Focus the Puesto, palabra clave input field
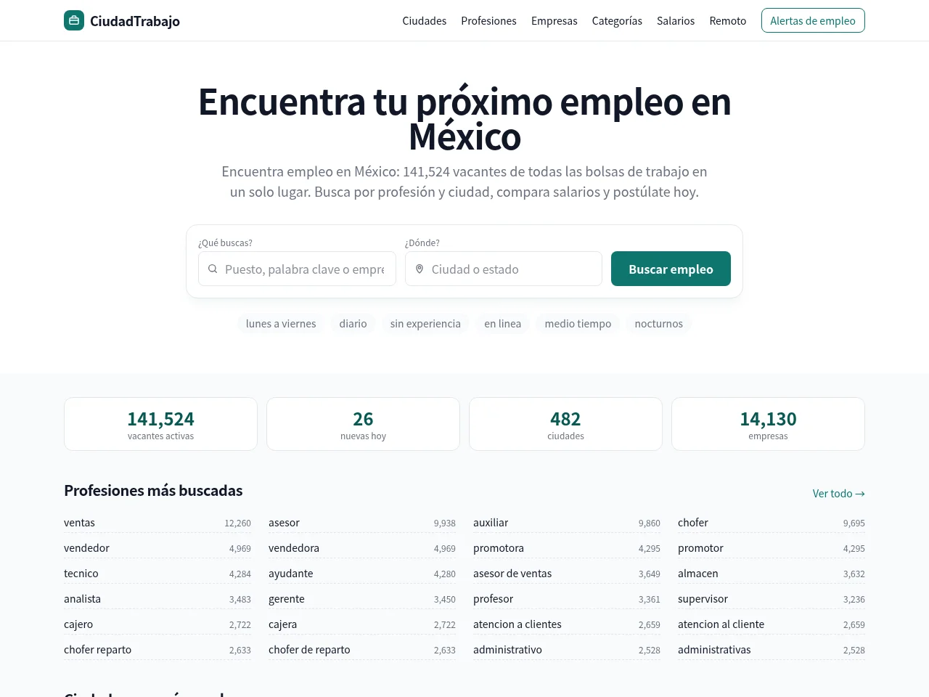 297,269
